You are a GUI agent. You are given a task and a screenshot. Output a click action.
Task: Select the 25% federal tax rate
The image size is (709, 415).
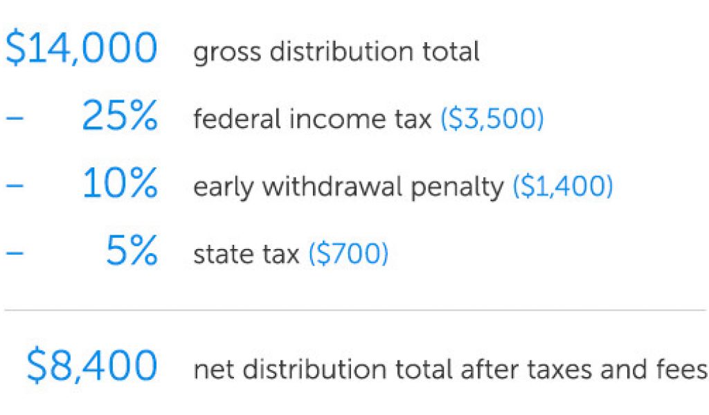click(x=119, y=119)
